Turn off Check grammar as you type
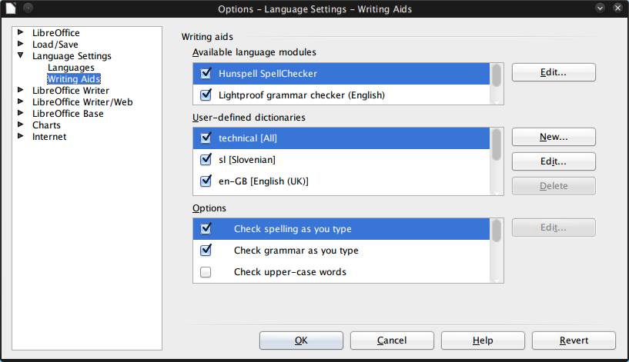This screenshot has height=362, width=629. 206,251
